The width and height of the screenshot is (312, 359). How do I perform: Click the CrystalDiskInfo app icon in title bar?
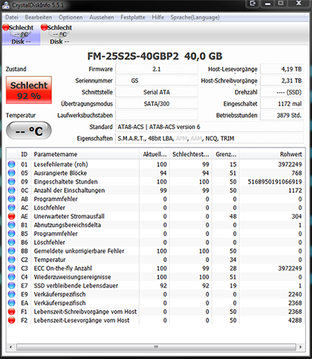pos(6,5)
